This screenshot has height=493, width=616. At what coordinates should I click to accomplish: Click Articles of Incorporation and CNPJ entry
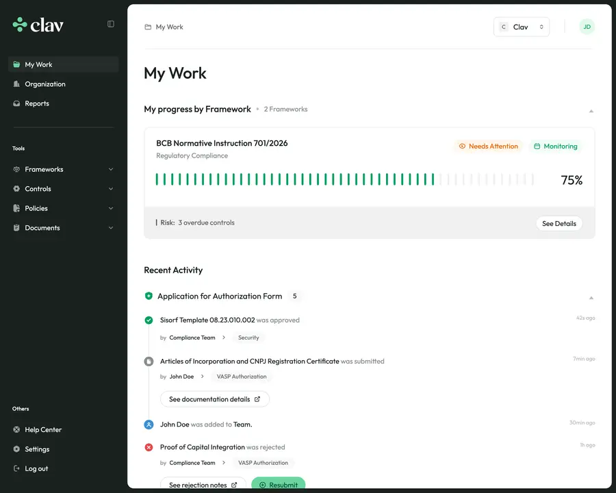(x=272, y=362)
